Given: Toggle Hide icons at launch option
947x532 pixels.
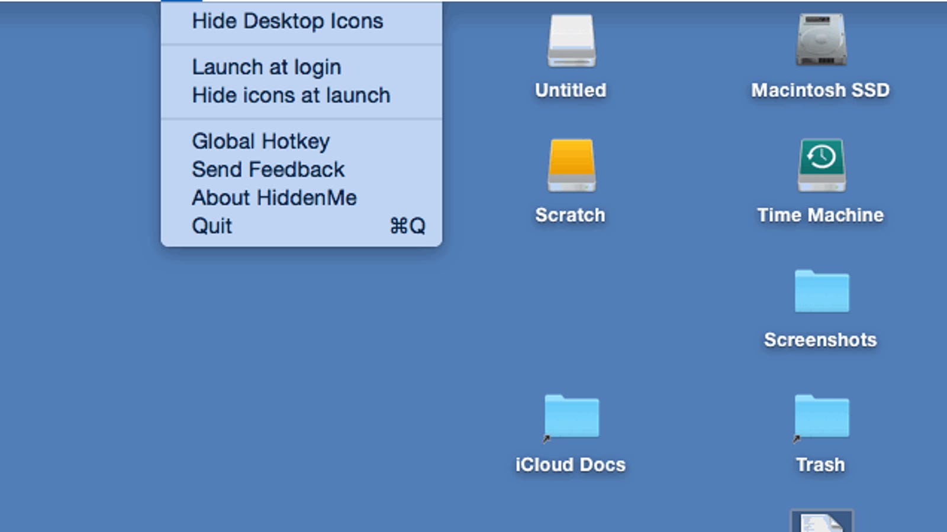Looking at the screenshot, I should (x=301, y=95).
